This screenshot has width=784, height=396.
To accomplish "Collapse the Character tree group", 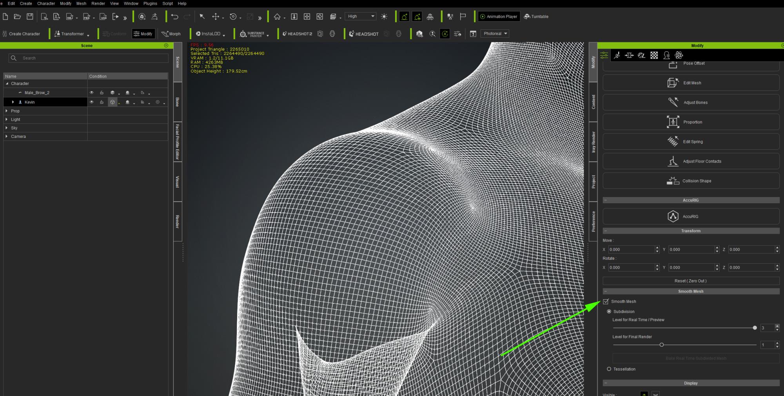I will click(7, 83).
